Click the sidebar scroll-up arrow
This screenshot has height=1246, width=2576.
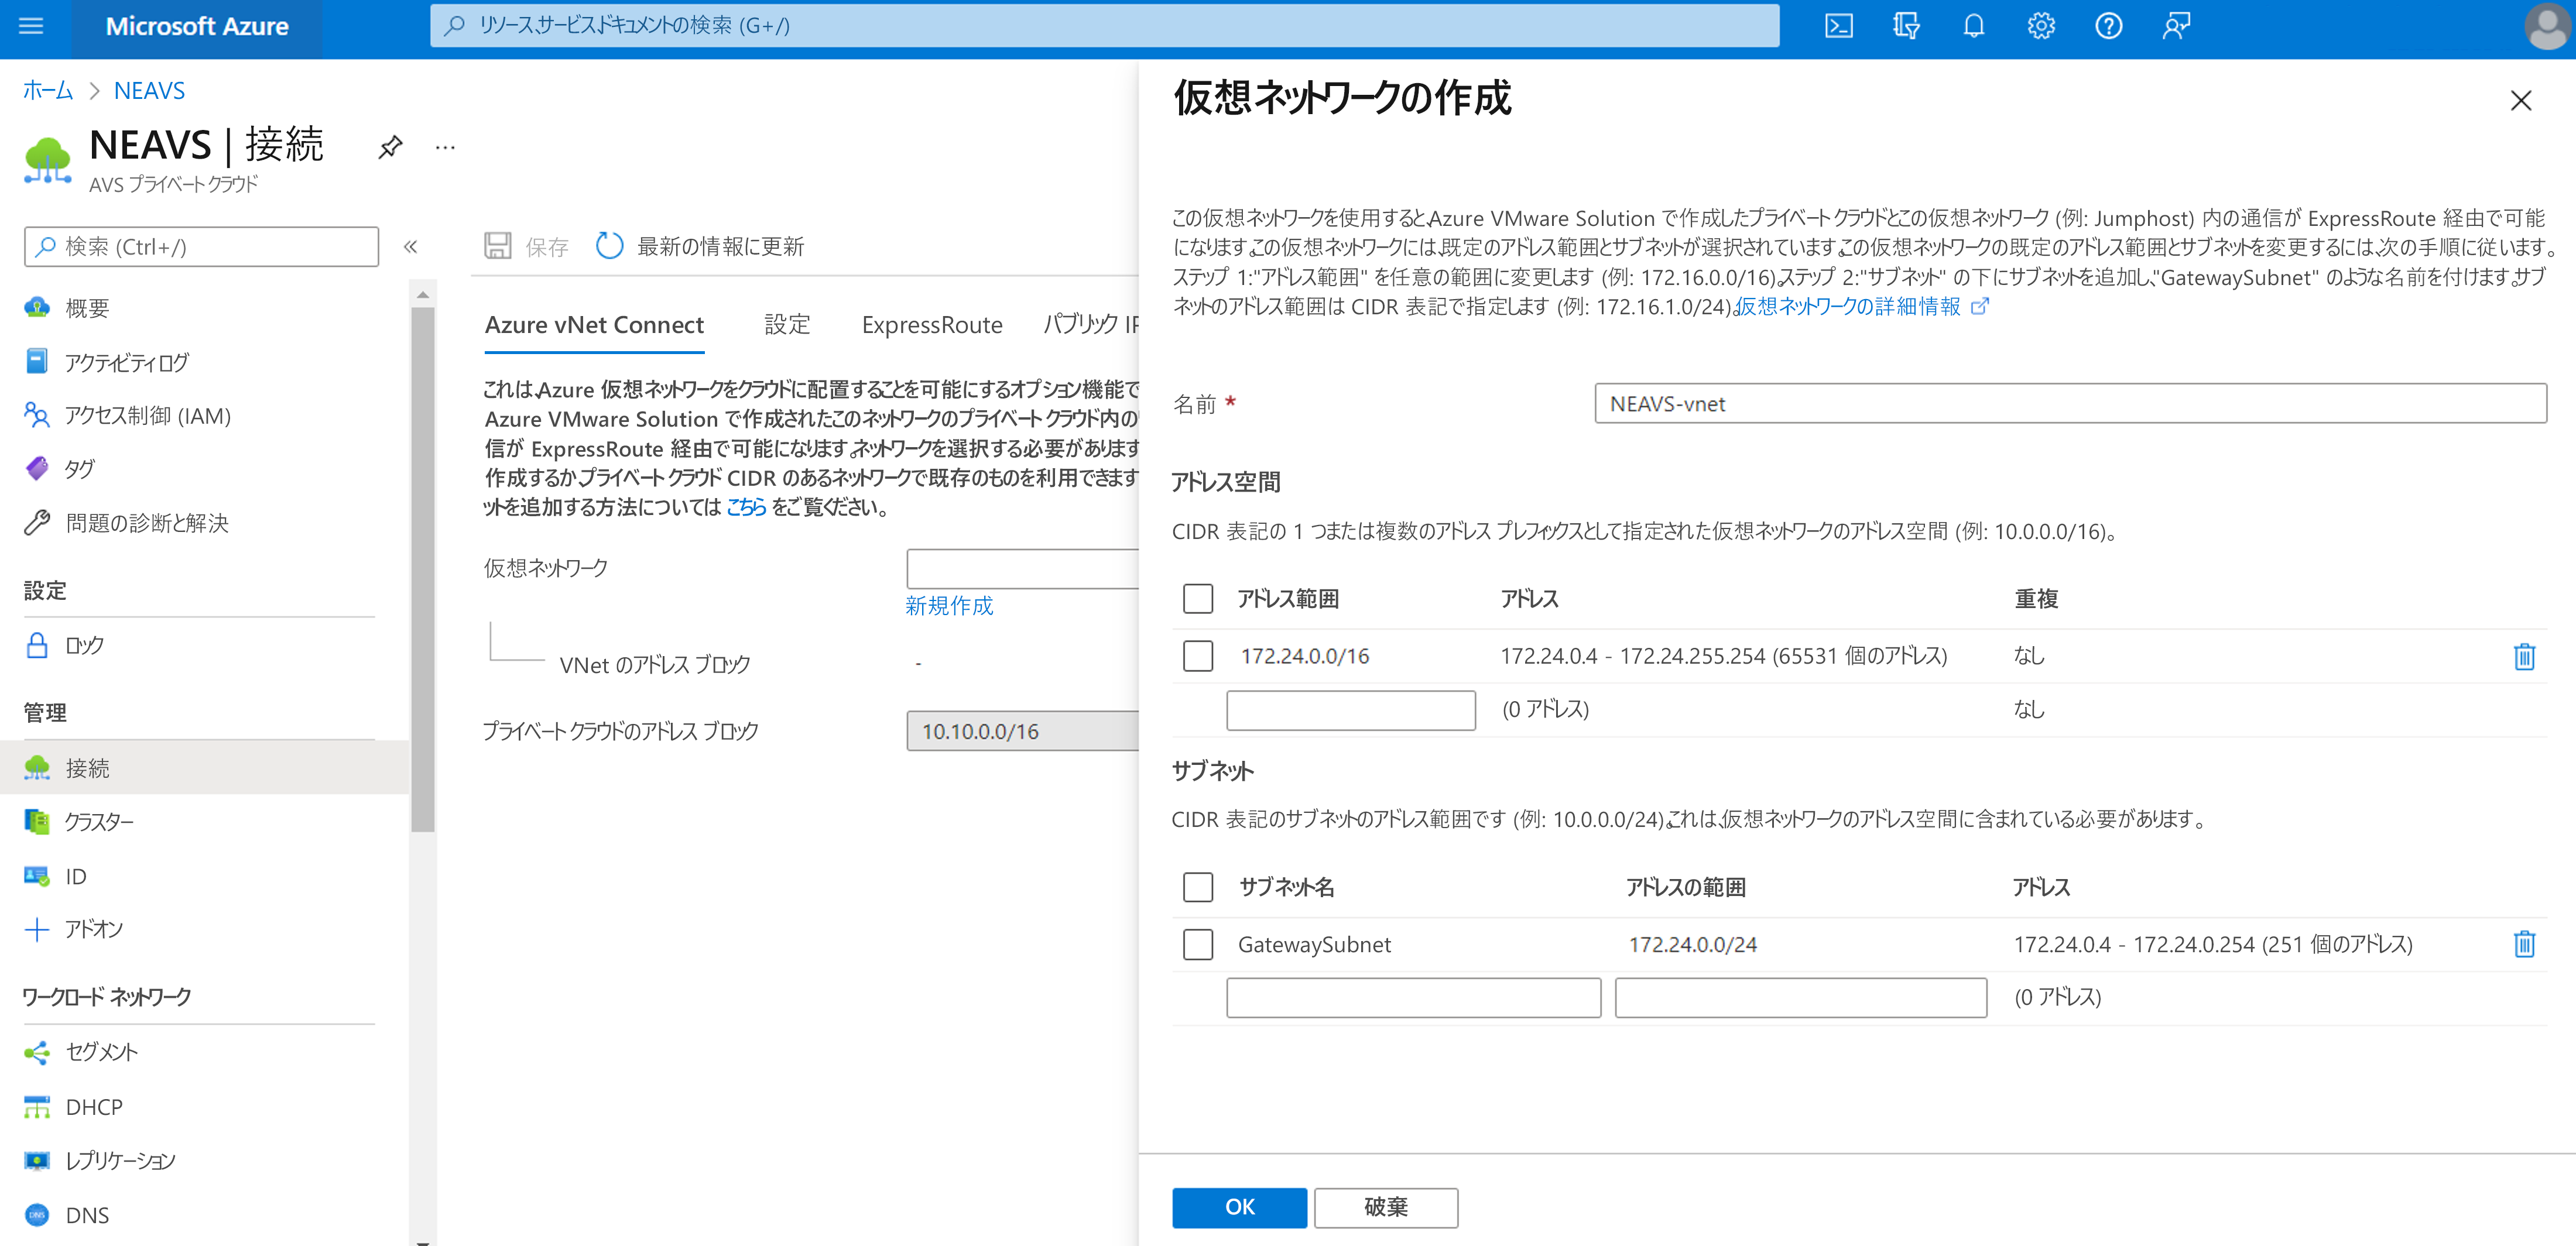[x=423, y=295]
